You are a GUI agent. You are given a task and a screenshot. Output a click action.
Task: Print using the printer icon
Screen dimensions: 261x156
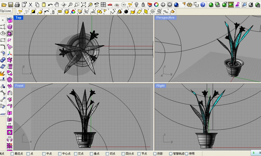pos(17,5)
